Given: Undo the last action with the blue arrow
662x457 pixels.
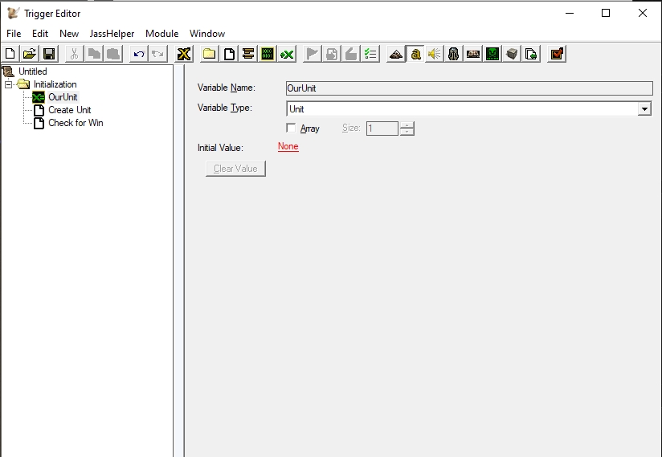Looking at the screenshot, I should click(x=138, y=54).
